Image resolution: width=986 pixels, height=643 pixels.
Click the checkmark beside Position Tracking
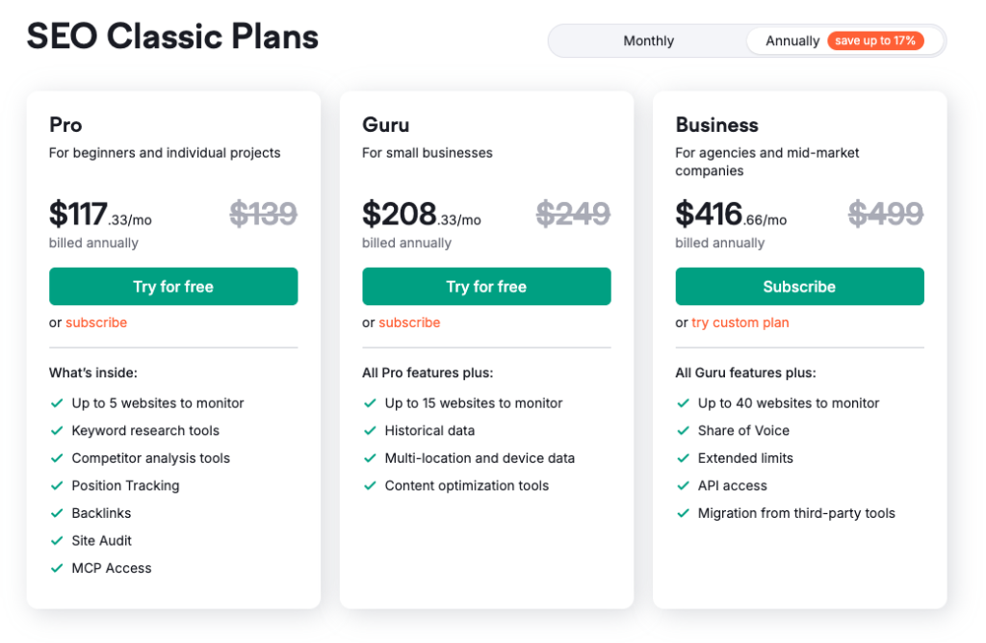pos(57,485)
